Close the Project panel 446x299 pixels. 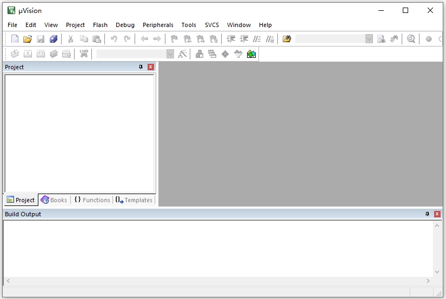[151, 67]
